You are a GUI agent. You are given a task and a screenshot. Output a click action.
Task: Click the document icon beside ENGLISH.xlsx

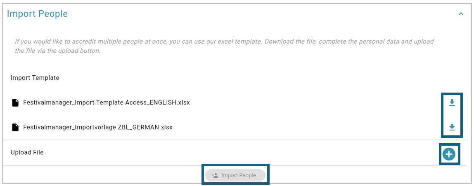click(x=15, y=103)
